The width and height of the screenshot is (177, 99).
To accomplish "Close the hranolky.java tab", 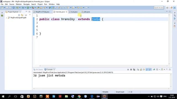I will click(66, 12).
